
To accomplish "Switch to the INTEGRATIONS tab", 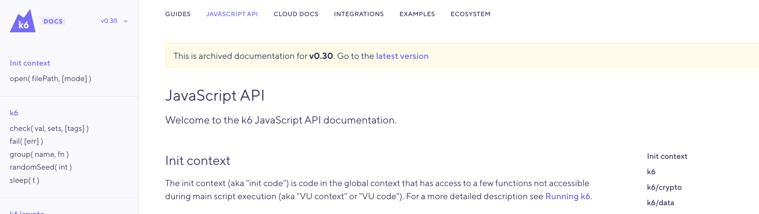I will pos(359,14).
